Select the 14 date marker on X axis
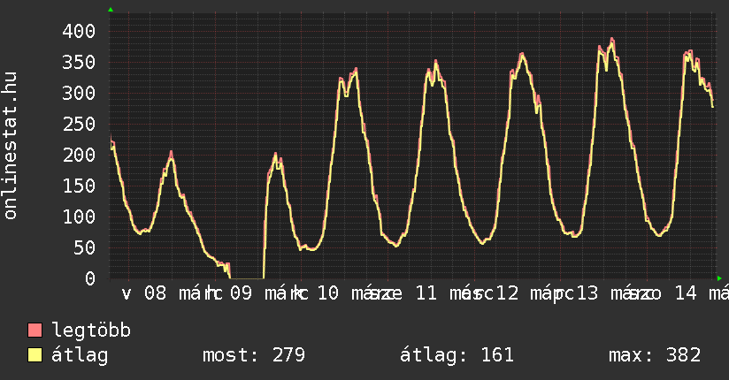This screenshot has height=380, width=729. pyautogui.click(x=685, y=293)
